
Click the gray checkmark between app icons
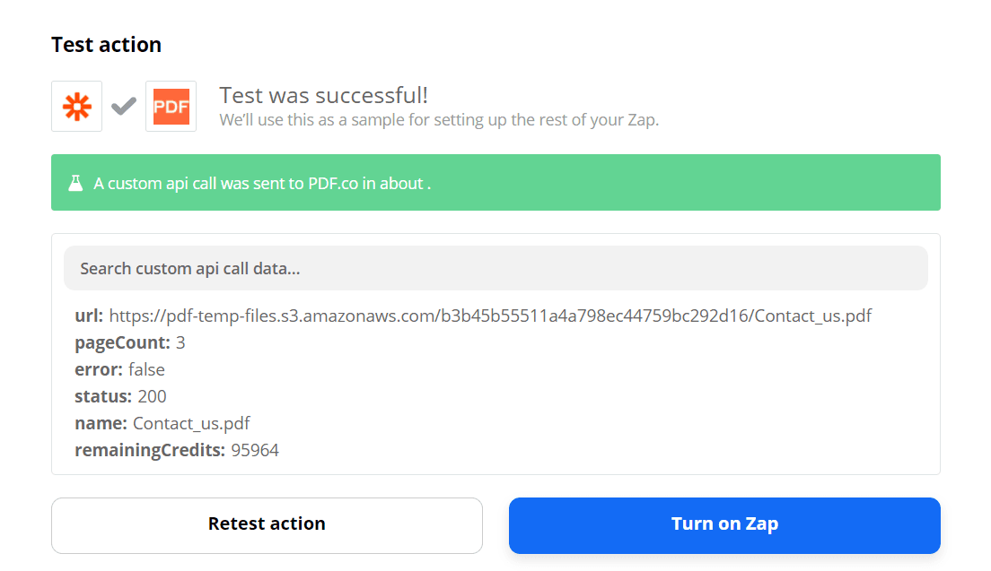pos(123,105)
